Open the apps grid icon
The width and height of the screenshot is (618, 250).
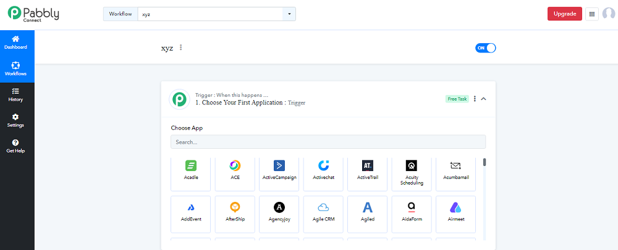(x=591, y=14)
